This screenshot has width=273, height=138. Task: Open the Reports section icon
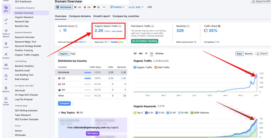[6, 88]
